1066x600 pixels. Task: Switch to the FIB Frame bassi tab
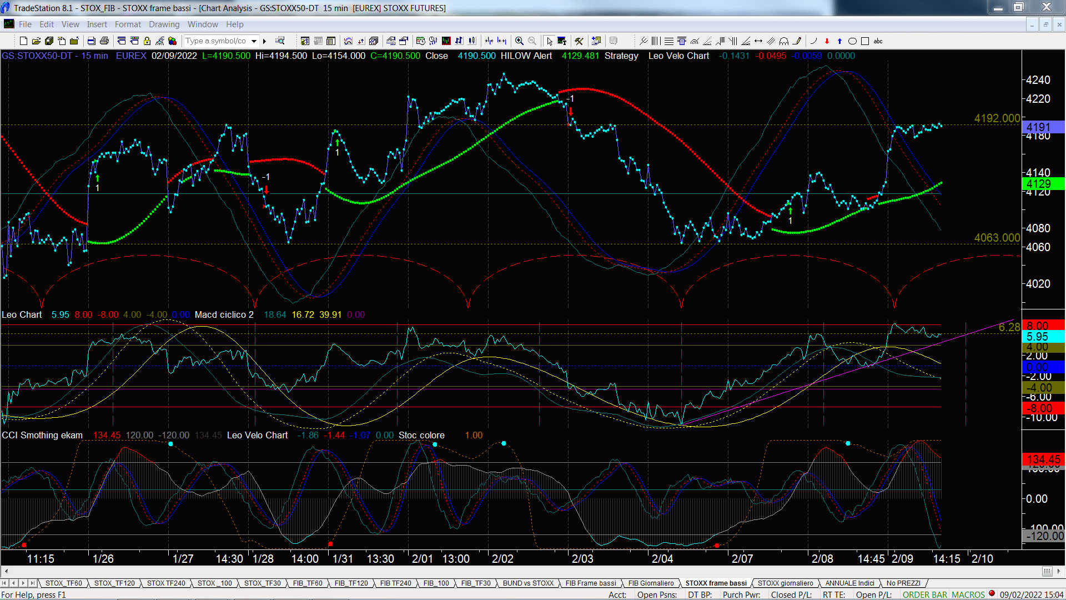591,583
